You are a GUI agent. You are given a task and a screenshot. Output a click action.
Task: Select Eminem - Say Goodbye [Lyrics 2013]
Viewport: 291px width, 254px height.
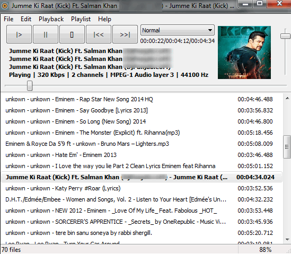[x=142, y=110]
